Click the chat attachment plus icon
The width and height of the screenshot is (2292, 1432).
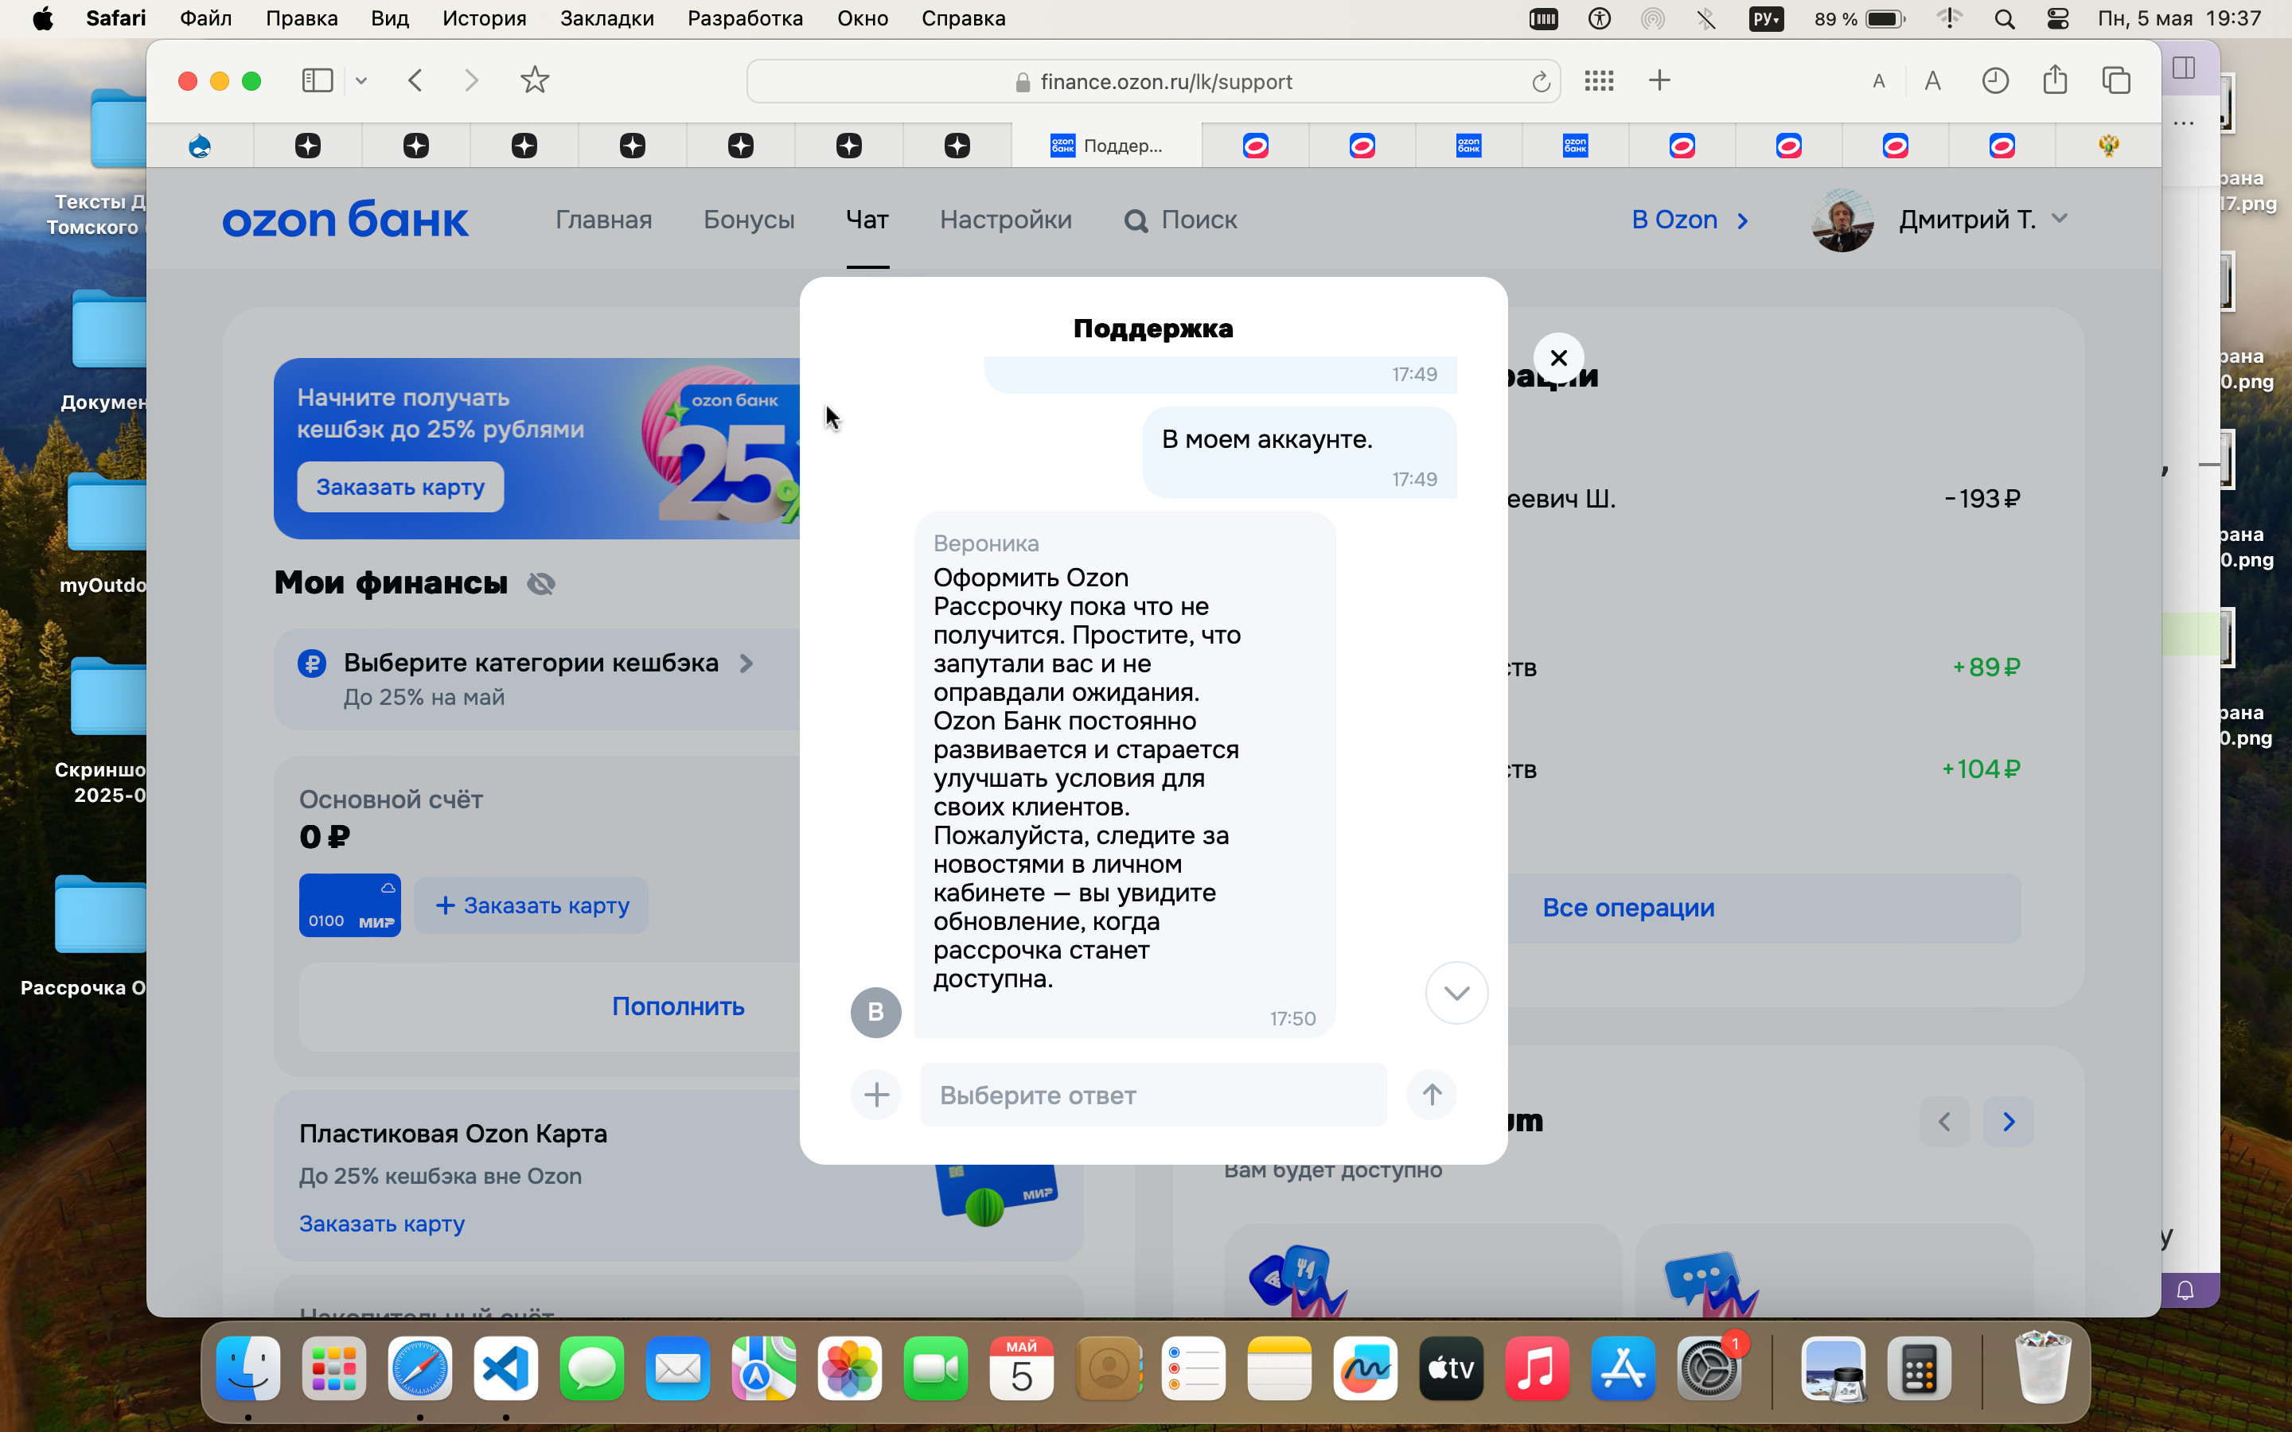[876, 1095]
